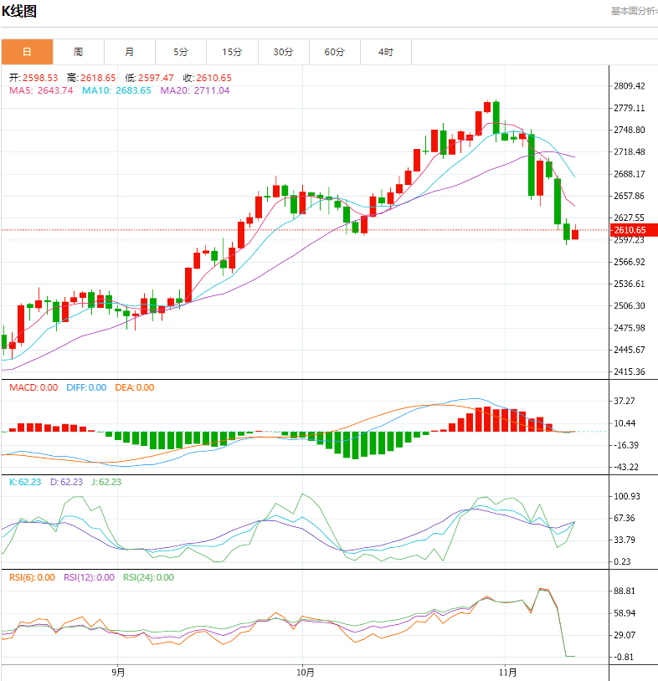Click the 10月 date axis marker
Screen dimensions: 658x681
tap(306, 672)
